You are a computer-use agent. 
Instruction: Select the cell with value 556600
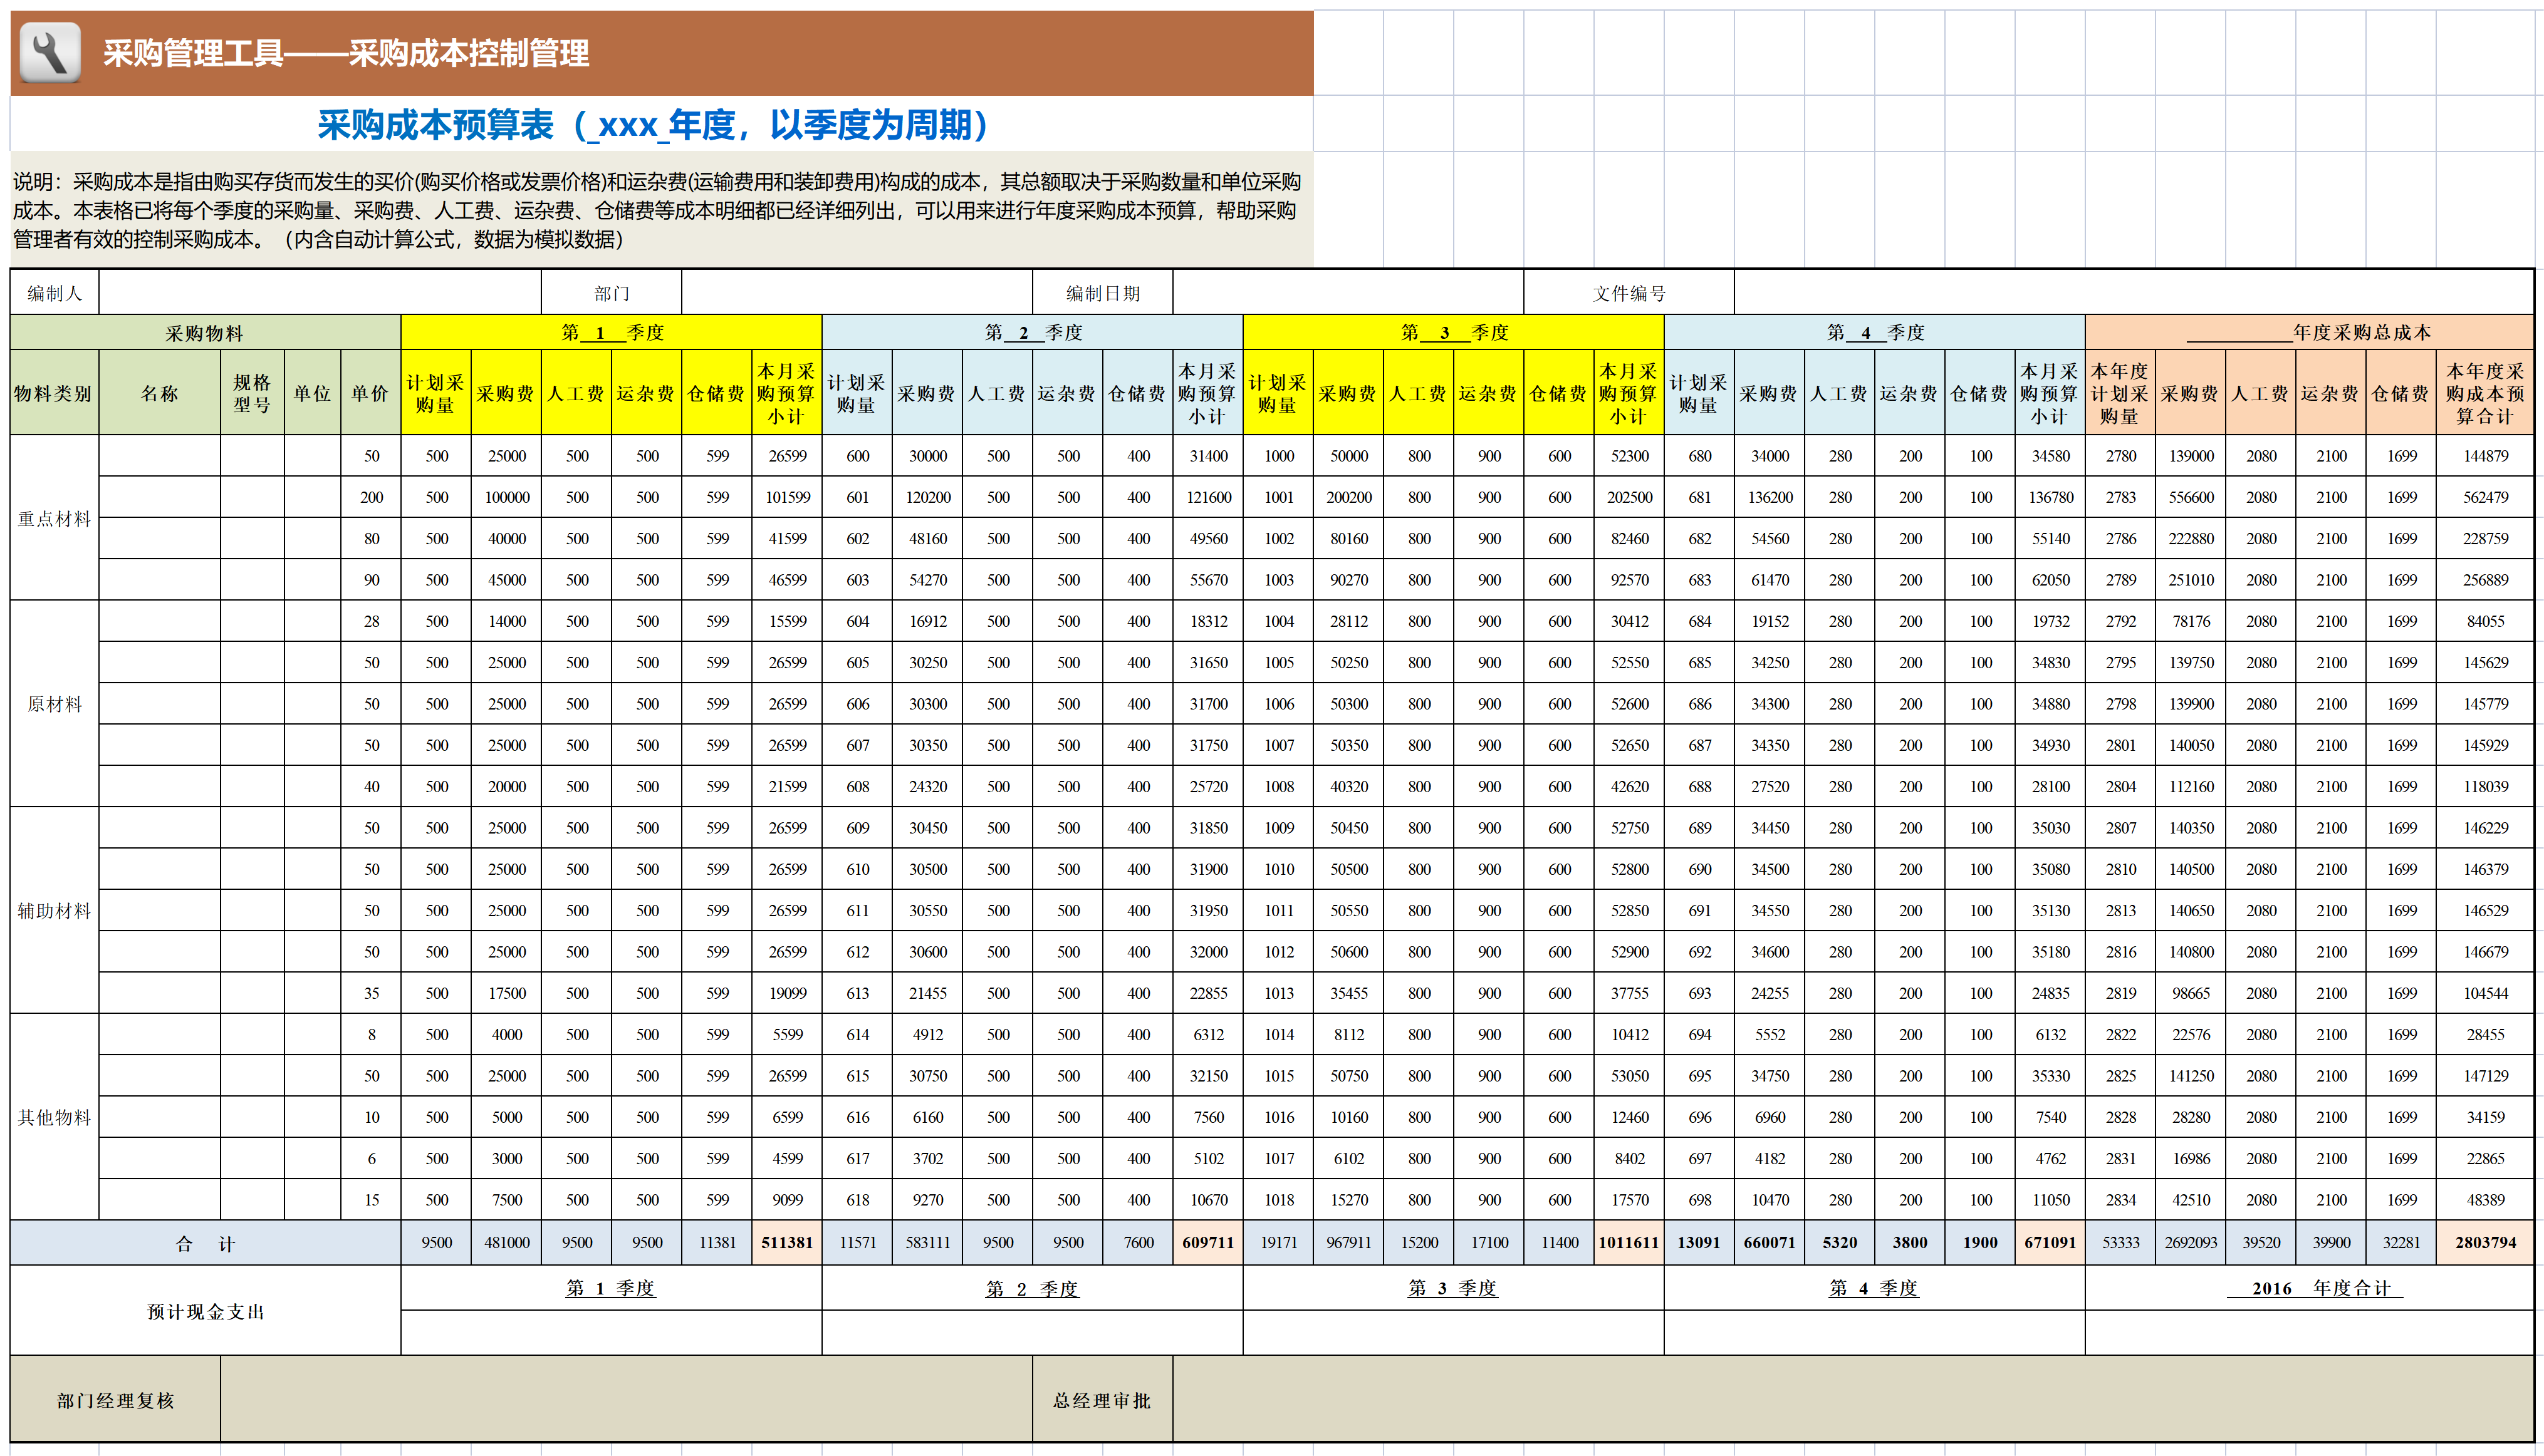(2191, 497)
